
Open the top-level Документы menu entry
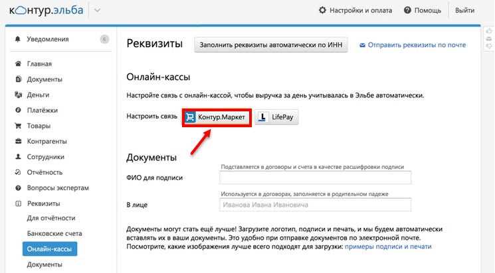(45, 80)
